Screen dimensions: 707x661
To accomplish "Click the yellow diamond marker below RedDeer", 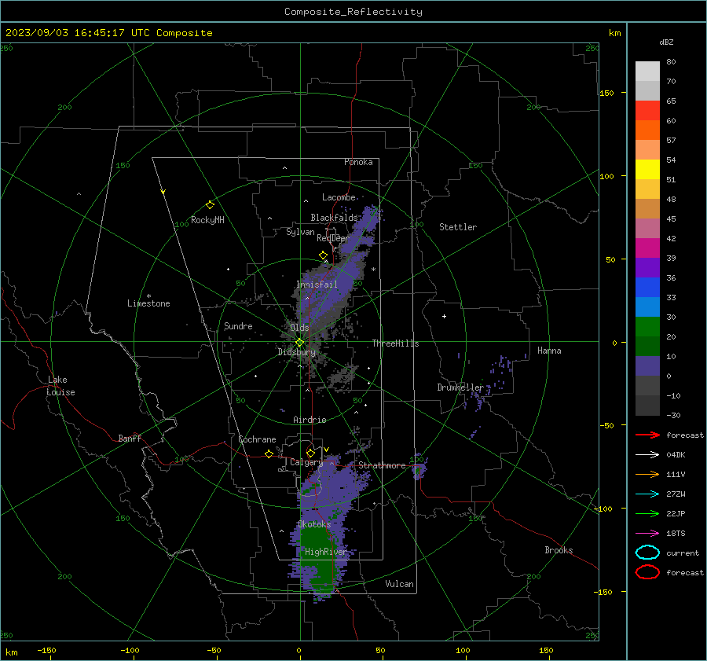I will coord(323,255).
